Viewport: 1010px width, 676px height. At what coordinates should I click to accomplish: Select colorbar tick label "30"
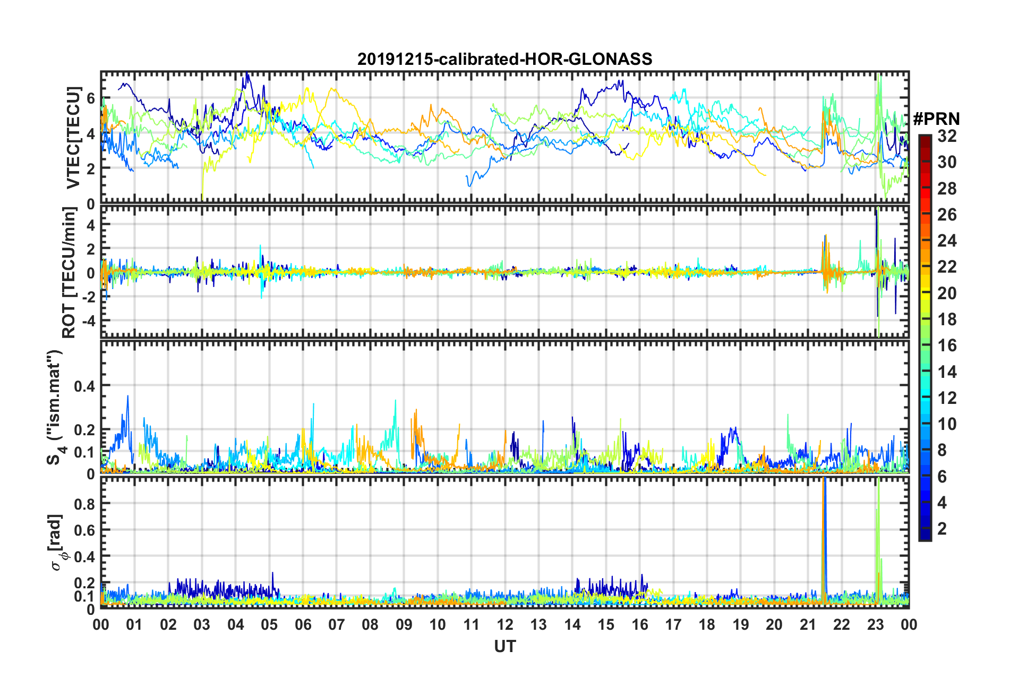click(x=946, y=162)
